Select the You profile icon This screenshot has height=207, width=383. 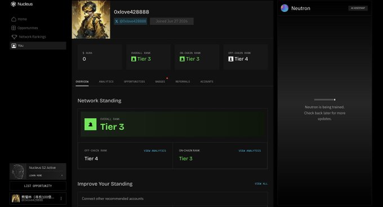click(14, 46)
